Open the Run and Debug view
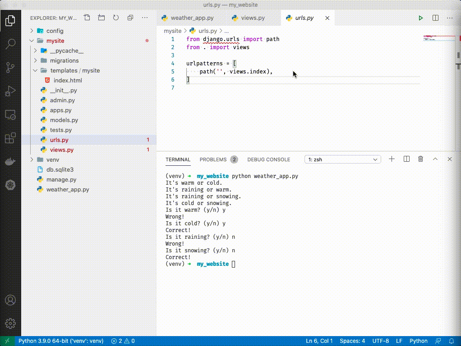 pos(10,91)
